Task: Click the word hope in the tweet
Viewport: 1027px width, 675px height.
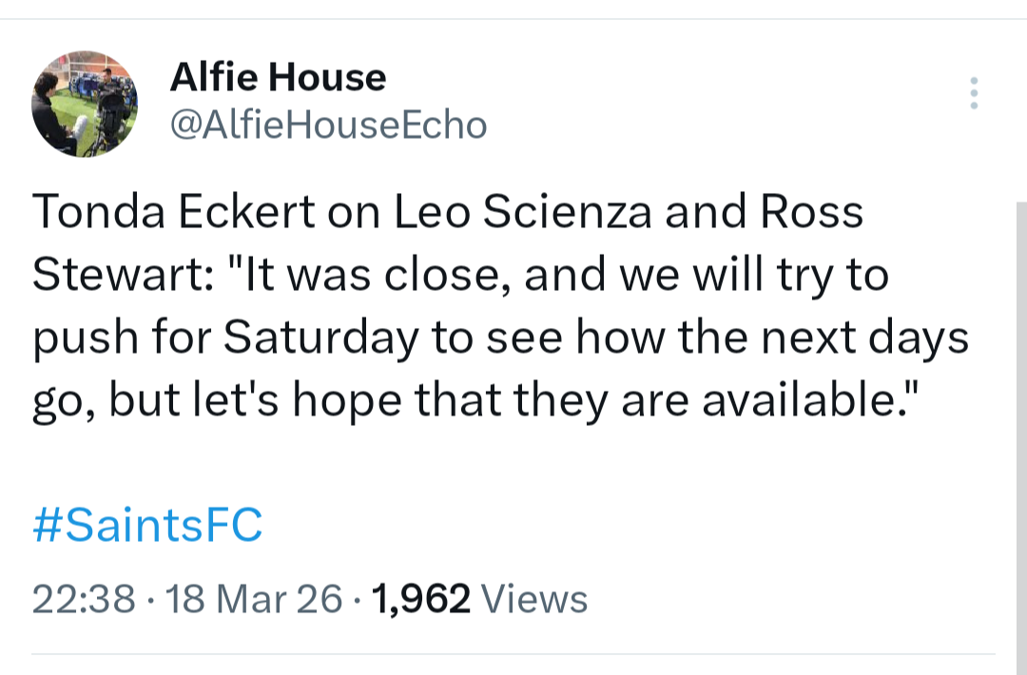Action: [345, 402]
